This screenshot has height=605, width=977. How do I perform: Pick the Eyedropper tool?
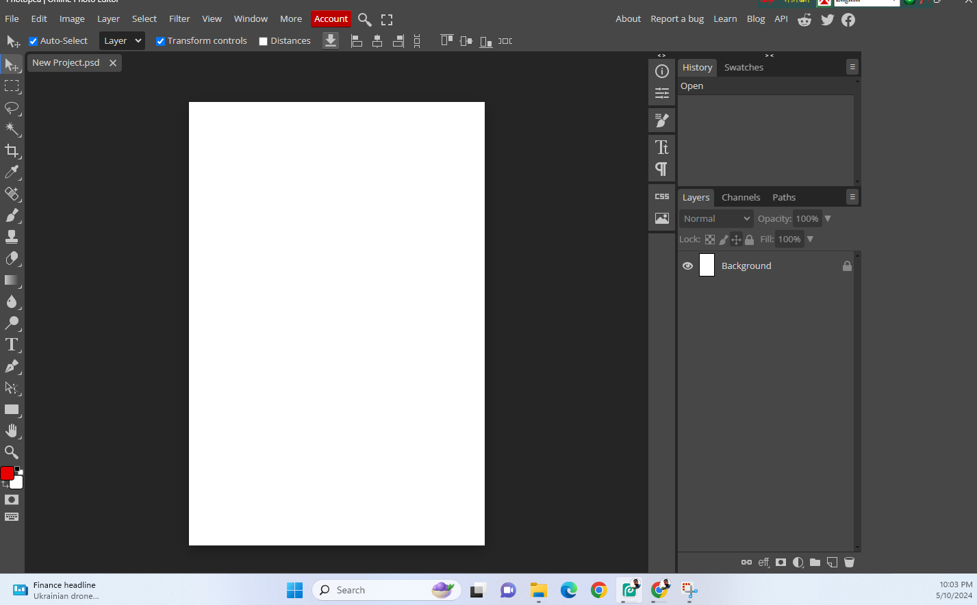pos(12,172)
